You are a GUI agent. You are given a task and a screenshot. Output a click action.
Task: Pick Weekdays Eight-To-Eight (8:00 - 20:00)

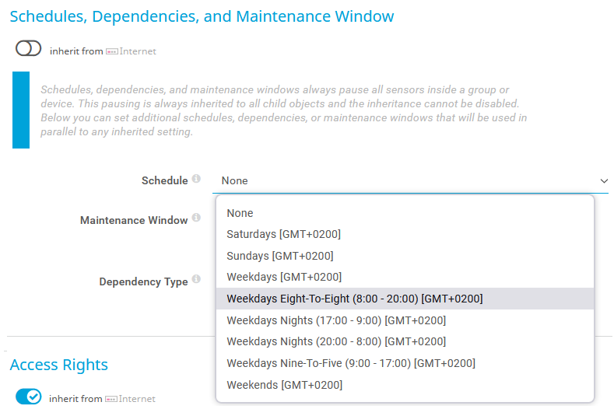[x=354, y=299]
